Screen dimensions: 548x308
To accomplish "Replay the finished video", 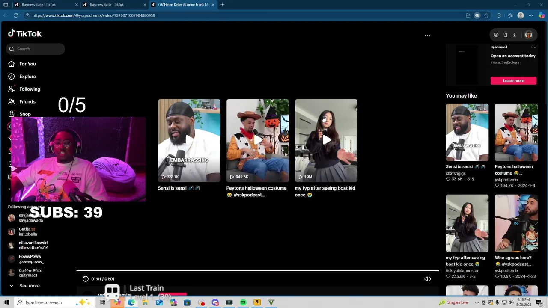I will pos(86,279).
